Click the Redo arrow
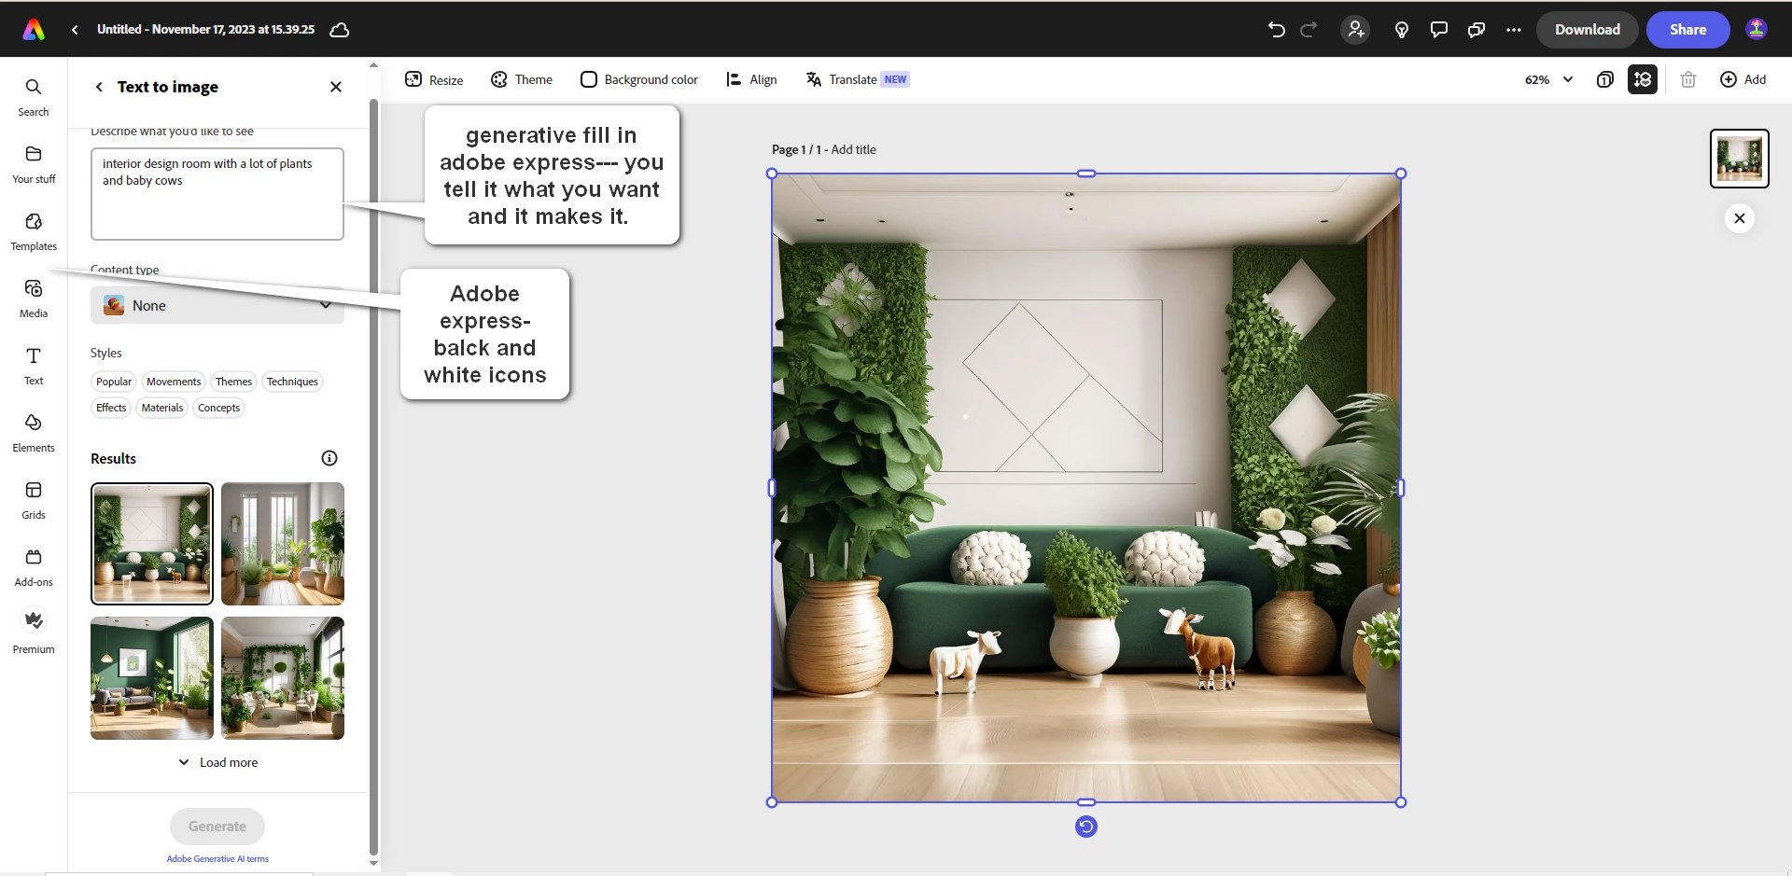 (1309, 30)
